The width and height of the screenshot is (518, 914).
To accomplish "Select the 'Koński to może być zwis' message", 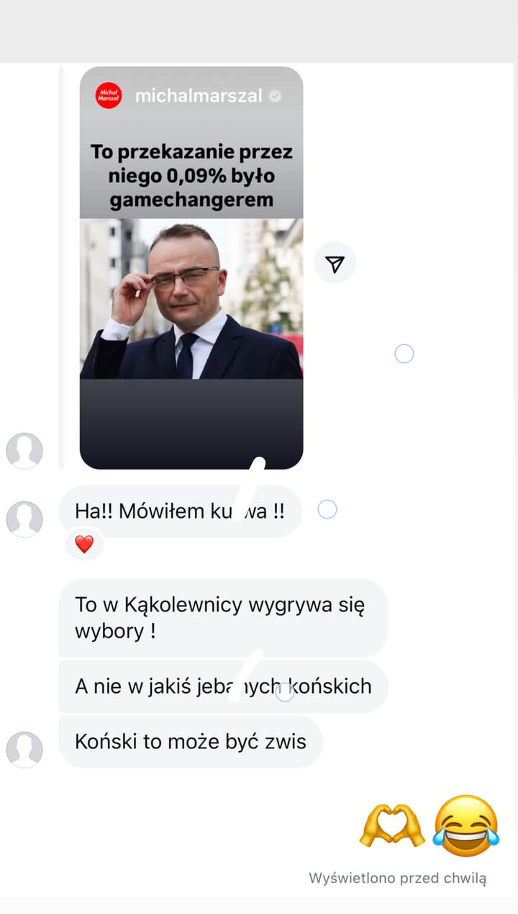I will [x=191, y=741].
